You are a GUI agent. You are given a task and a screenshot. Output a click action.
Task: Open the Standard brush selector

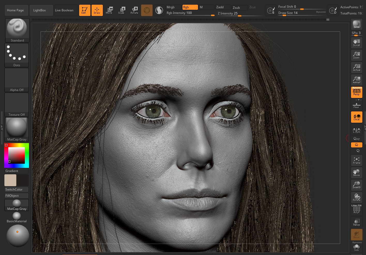tap(17, 30)
